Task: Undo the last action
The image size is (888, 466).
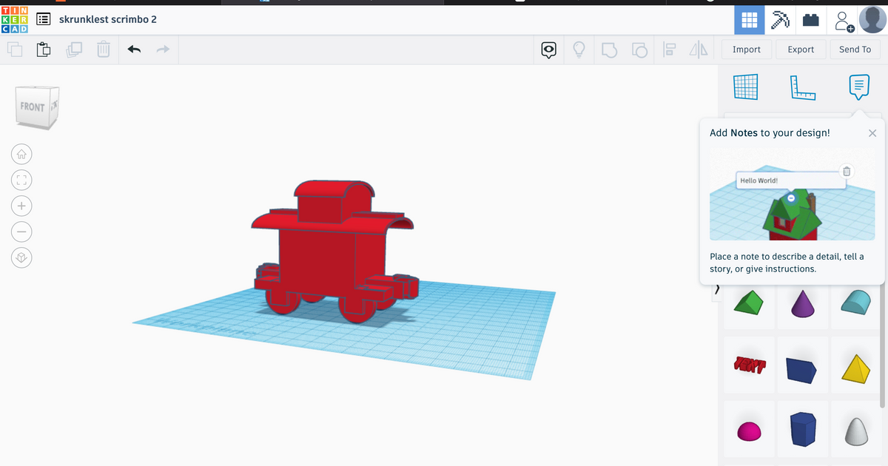Action: [133, 49]
